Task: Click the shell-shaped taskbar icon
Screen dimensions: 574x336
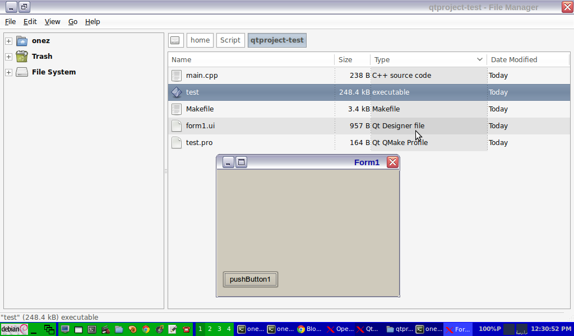Action: (x=132, y=329)
